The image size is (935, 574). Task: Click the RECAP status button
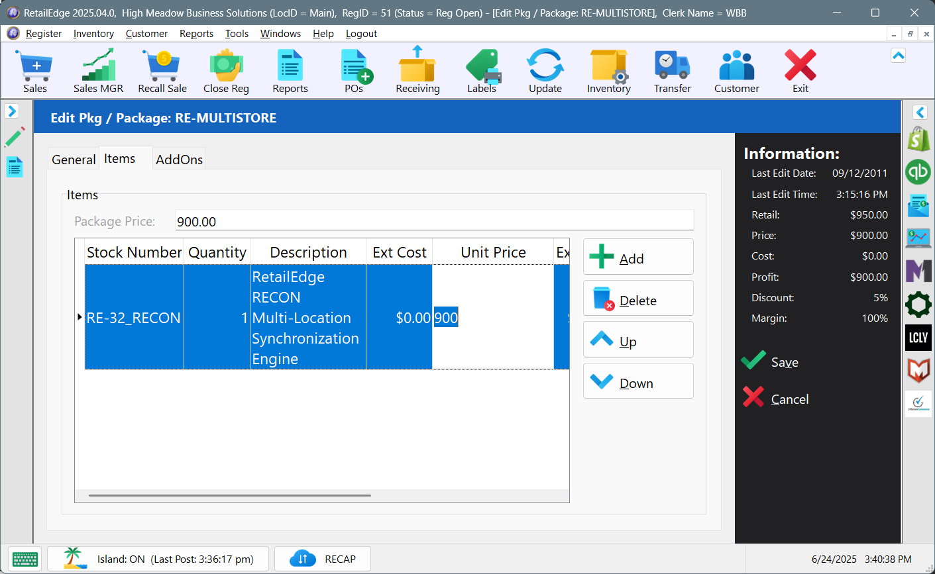click(322, 559)
